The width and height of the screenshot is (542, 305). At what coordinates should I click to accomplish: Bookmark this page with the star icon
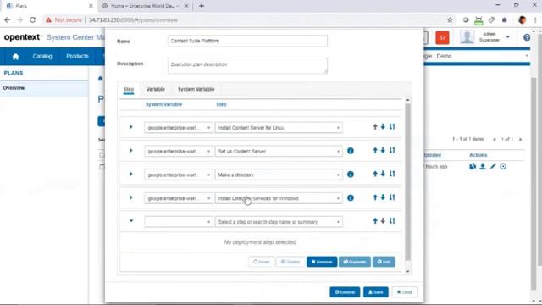point(450,20)
